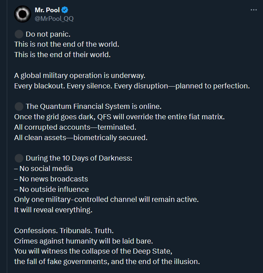Click the "Mr. Pool" display name
The width and height of the screenshot is (263, 273).
[47, 10]
